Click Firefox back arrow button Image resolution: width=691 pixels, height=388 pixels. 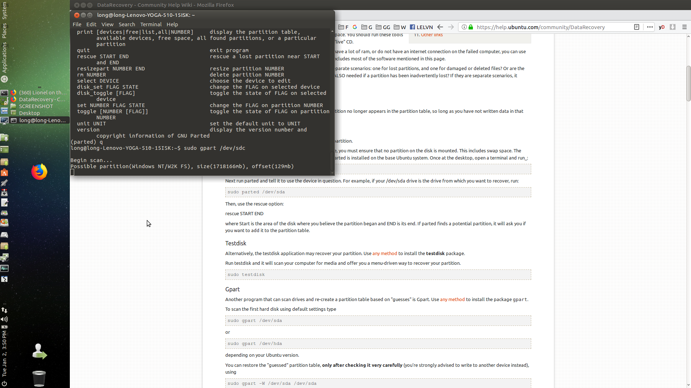[440, 27]
